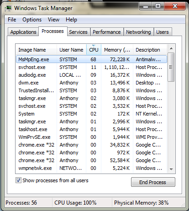Select the System process row
The image size is (189, 211).
(91, 114)
